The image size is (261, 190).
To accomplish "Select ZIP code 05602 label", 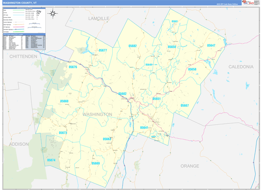I will pos(122,94).
